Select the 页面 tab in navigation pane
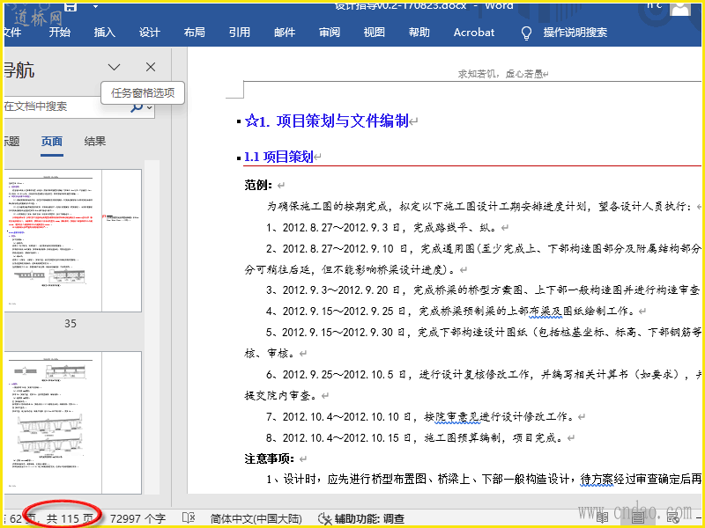Image resolution: width=705 pixels, height=528 pixels. point(52,142)
